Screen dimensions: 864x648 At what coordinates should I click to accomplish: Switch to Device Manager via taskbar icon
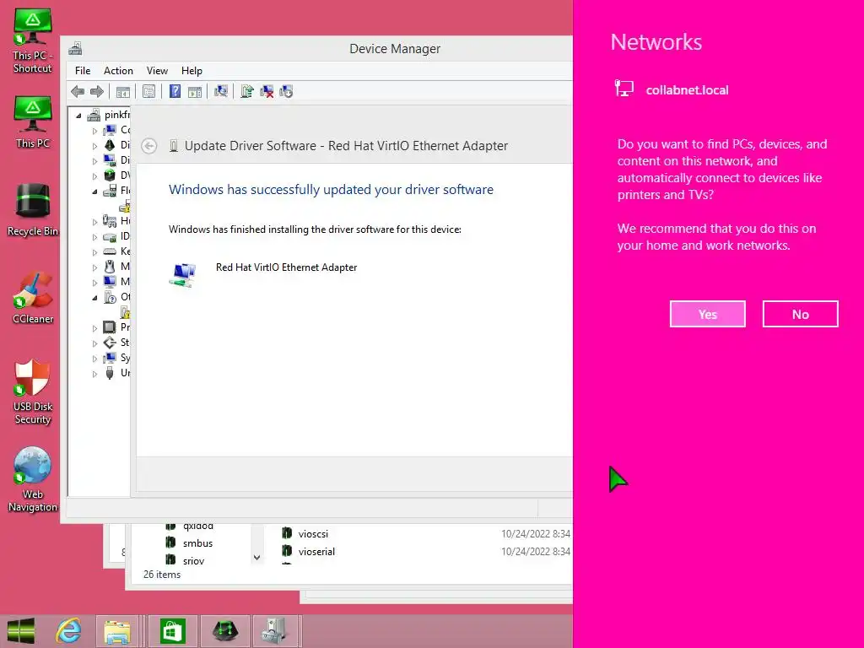(274, 631)
